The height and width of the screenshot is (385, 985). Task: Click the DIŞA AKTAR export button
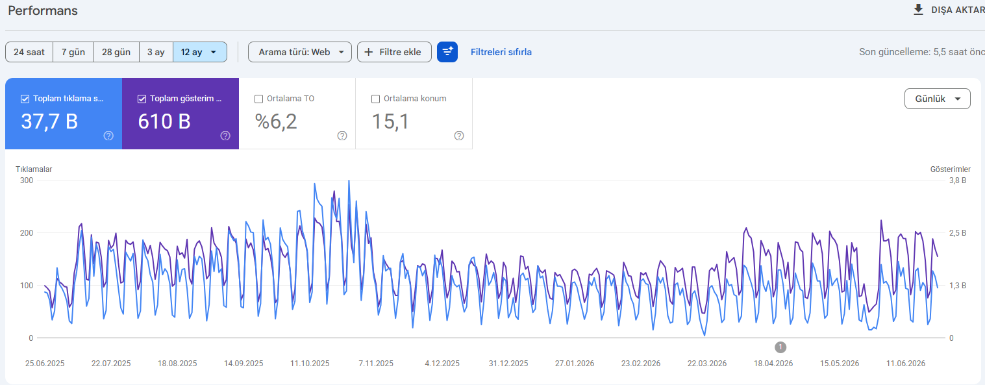[949, 10]
